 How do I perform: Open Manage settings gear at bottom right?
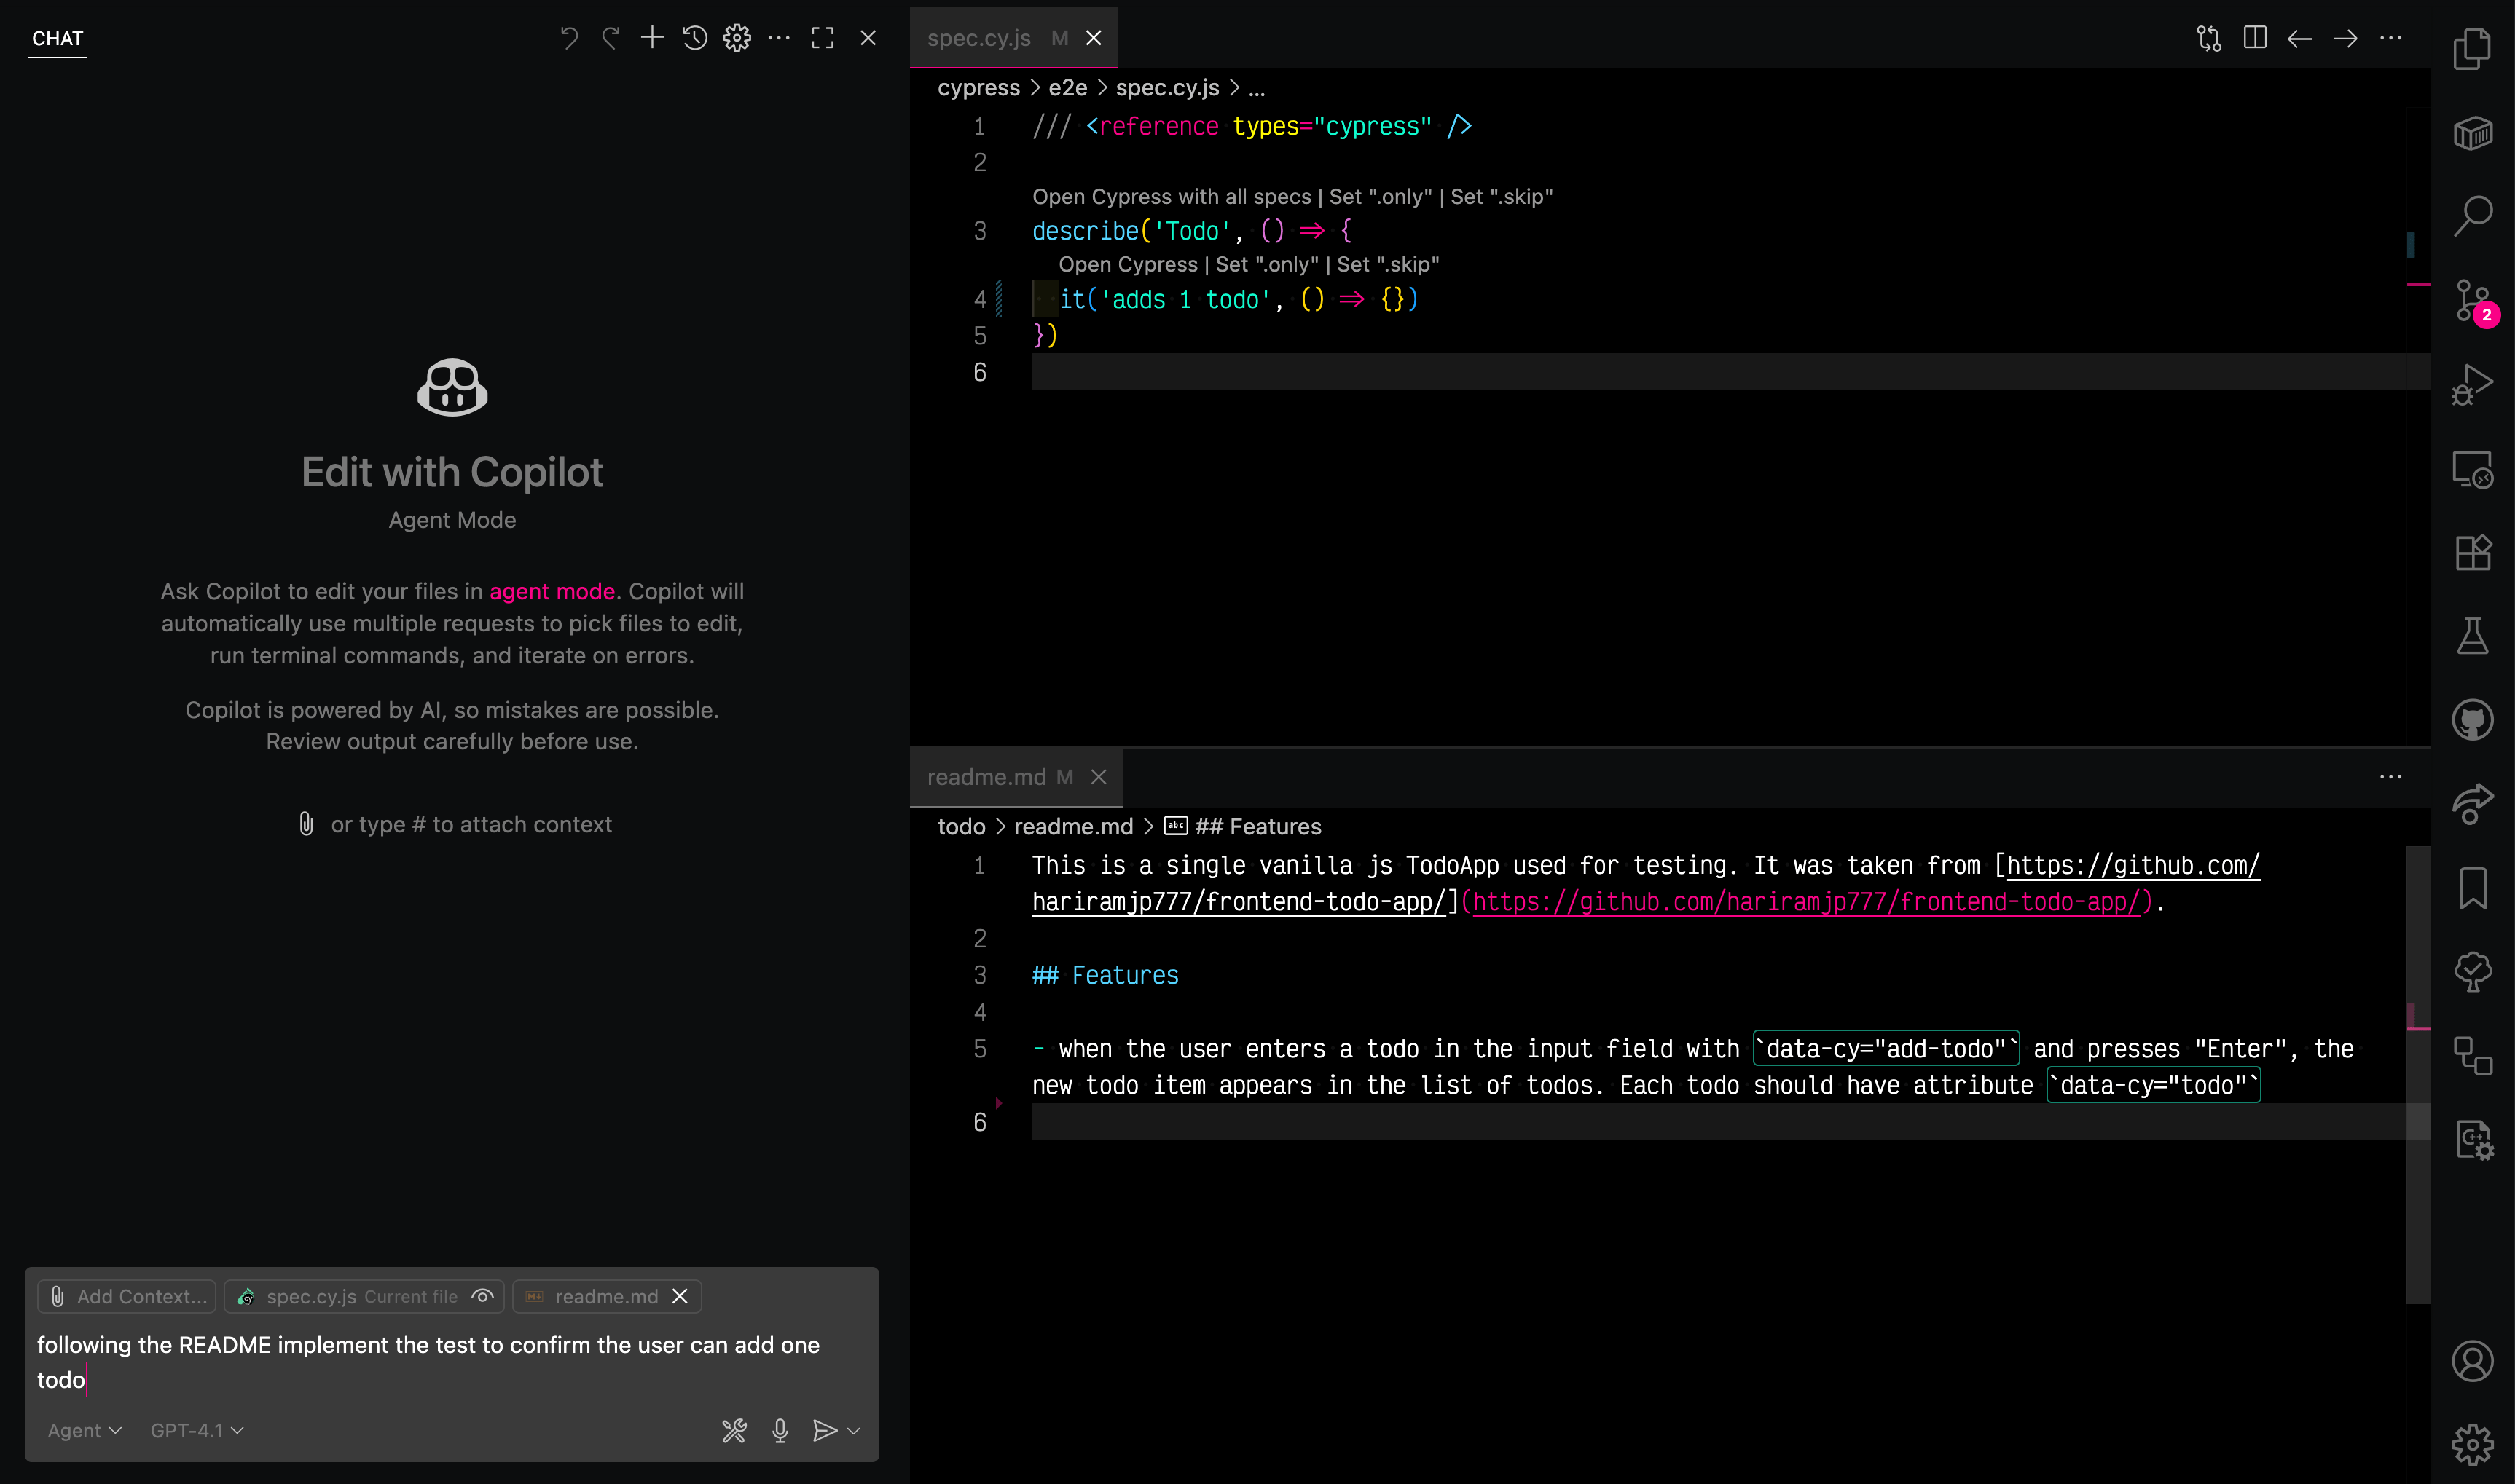(2472, 1444)
